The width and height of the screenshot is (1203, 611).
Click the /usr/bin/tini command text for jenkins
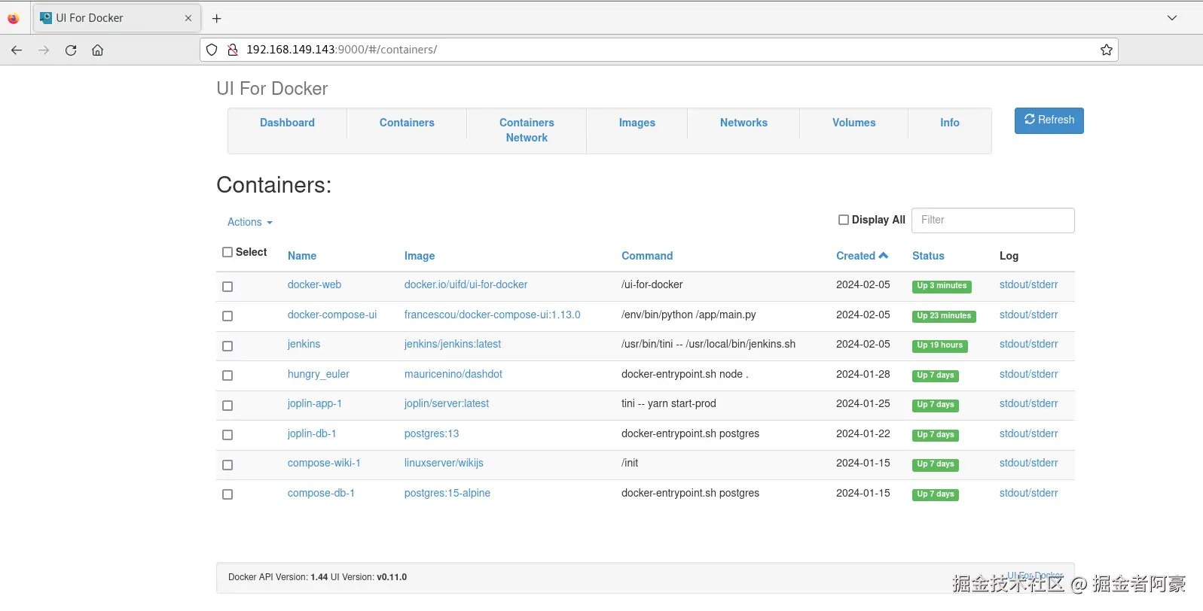pyautogui.click(x=708, y=344)
